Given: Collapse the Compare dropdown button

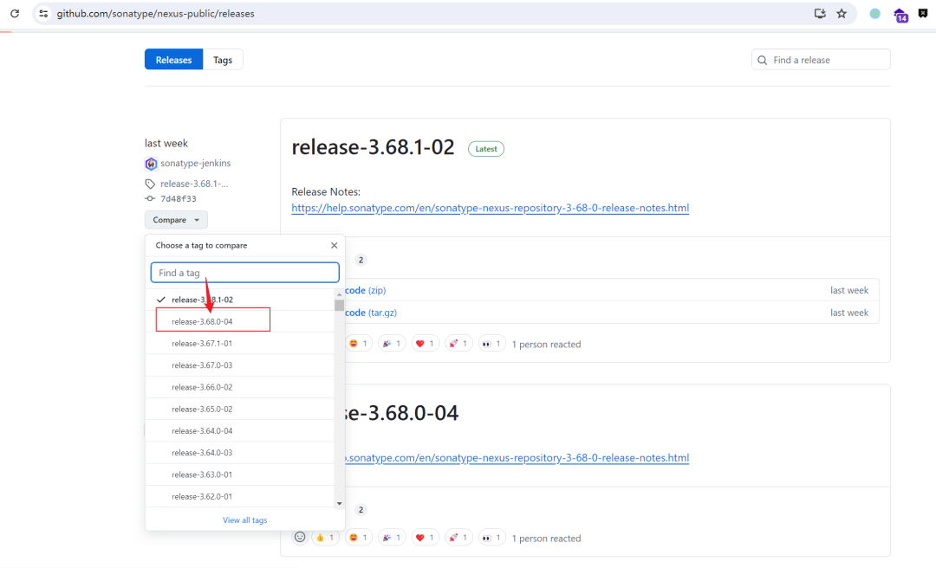Looking at the screenshot, I should pyautogui.click(x=176, y=220).
